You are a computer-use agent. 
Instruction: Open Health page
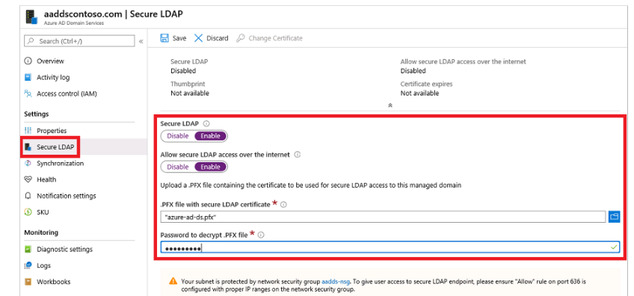pos(46,179)
